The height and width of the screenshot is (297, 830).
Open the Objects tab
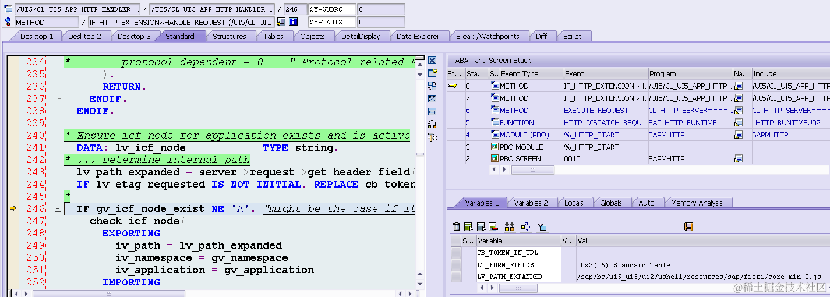point(312,36)
